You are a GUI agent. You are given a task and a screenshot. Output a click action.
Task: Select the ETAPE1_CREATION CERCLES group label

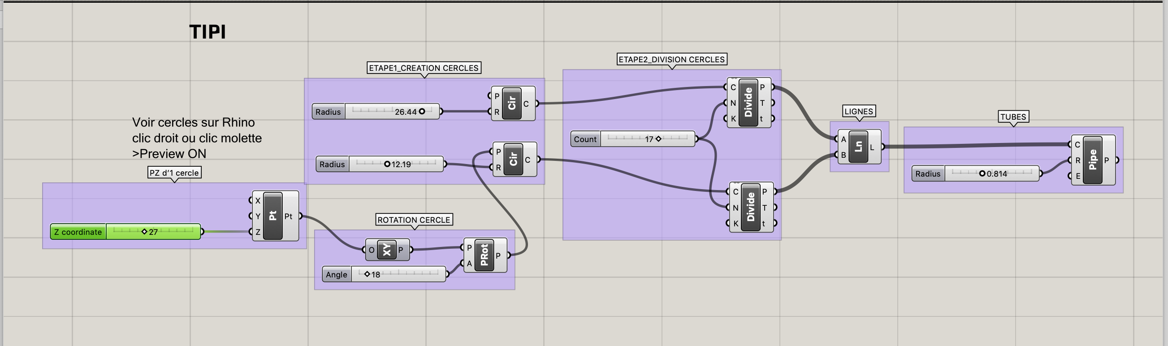pos(424,68)
